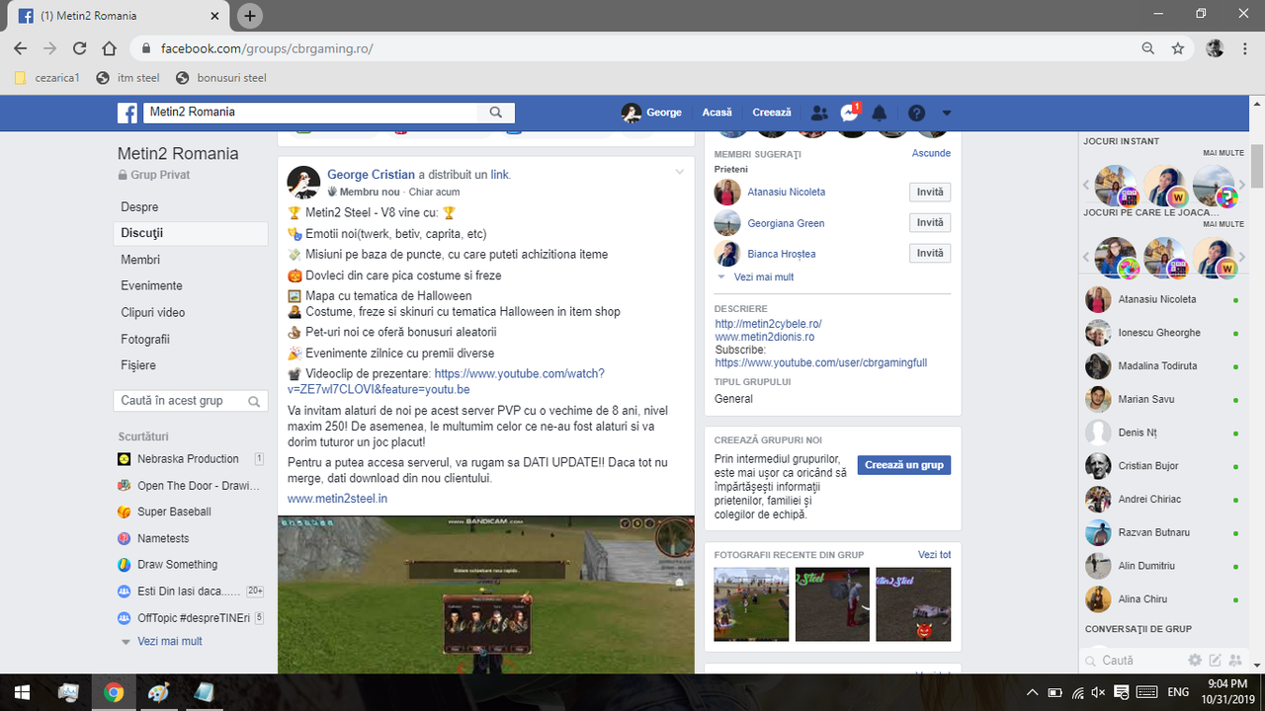
Task: Show hidden system tray icons
Action: [1033, 692]
